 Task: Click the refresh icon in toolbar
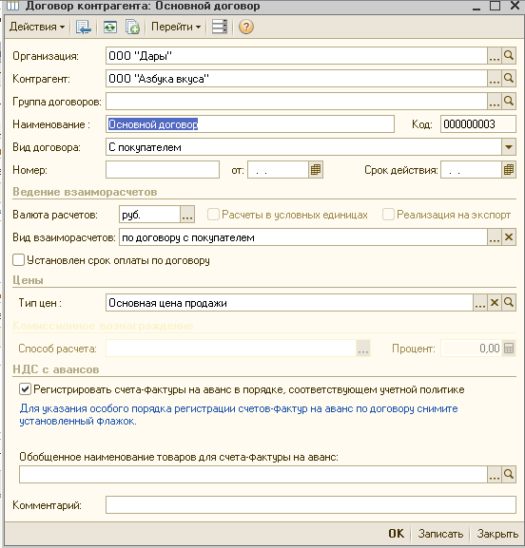pos(110,27)
